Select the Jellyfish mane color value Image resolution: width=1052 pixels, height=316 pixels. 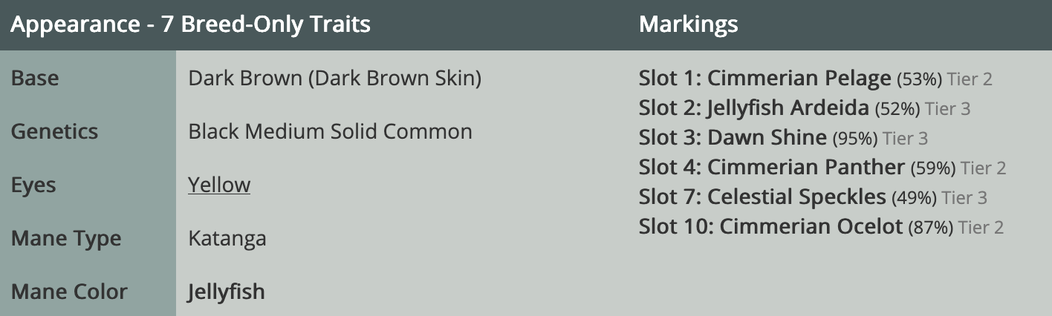(227, 292)
